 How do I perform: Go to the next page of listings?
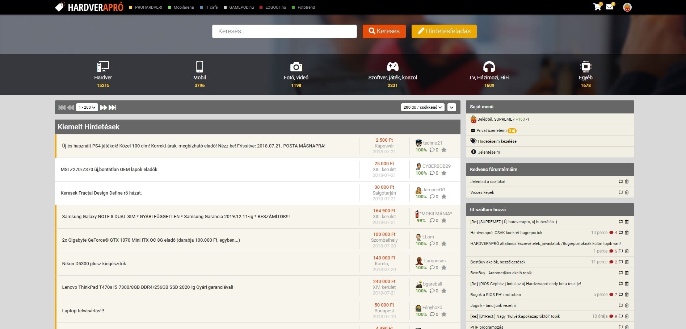(x=104, y=107)
